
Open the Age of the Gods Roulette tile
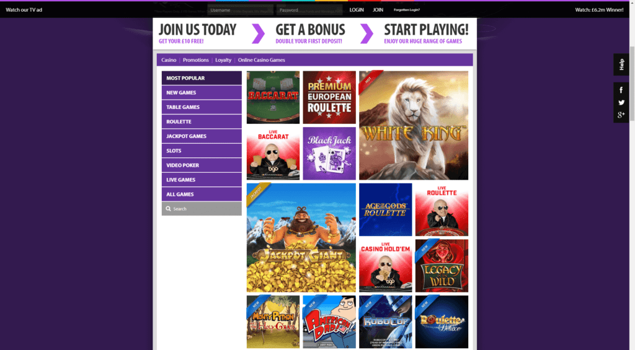(385, 209)
